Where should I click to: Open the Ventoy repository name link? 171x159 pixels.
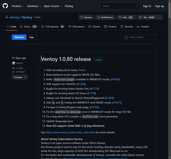pos(27,17)
